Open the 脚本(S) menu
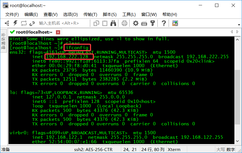The width and height of the screenshot is (242, 153). (x=110, y=15)
